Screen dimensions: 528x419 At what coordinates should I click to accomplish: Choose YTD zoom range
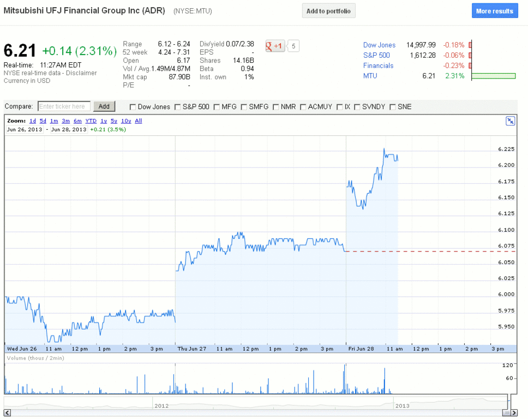91,121
